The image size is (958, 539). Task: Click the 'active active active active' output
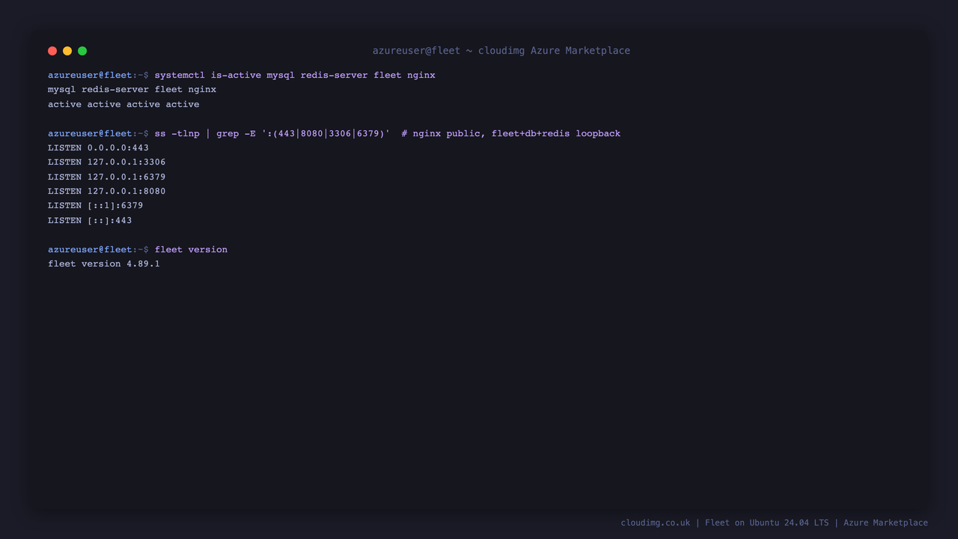coord(123,104)
